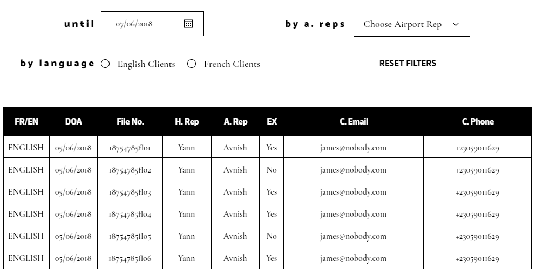Image resolution: width=536 pixels, height=269 pixels.
Task: Click the FR/EN column header
Action: [26, 122]
